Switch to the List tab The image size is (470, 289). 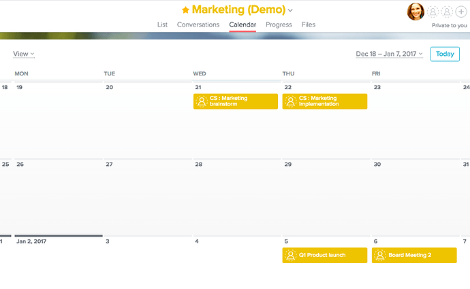163,24
